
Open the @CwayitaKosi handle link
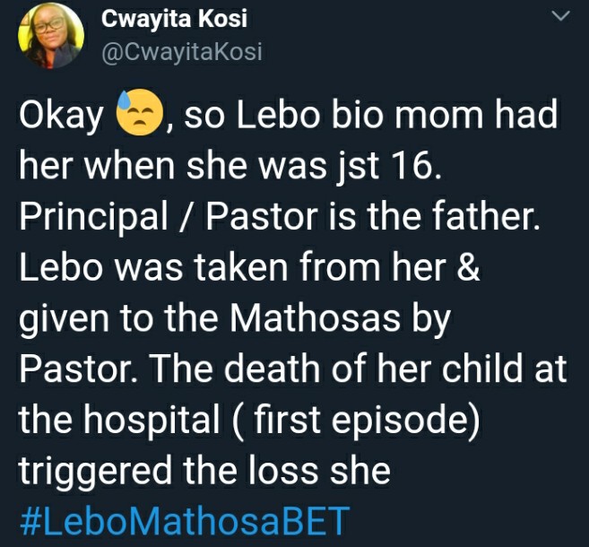[x=181, y=51]
